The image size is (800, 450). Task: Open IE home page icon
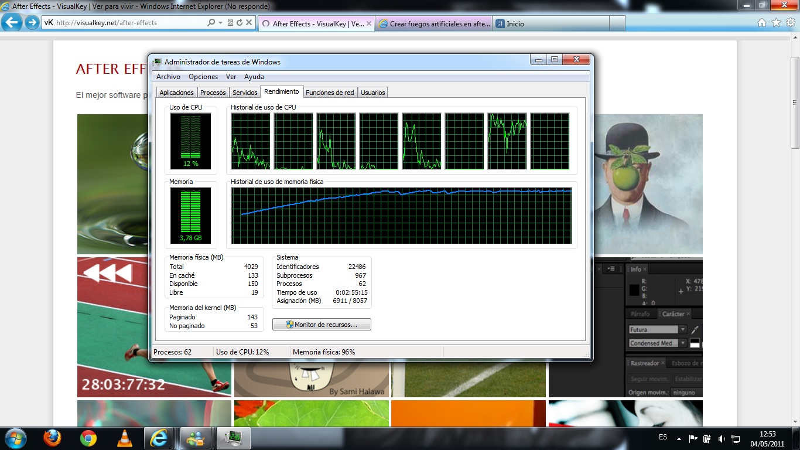coord(762,23)
